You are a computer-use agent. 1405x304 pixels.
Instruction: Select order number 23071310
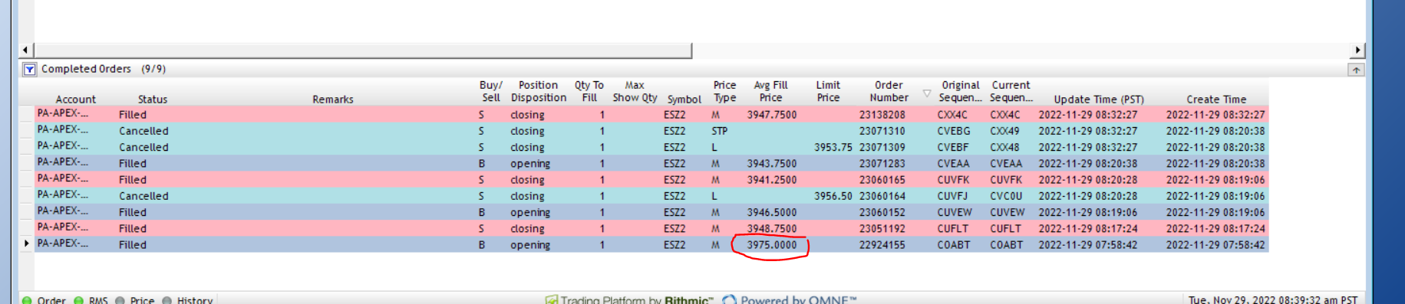(x=882, y=131)
